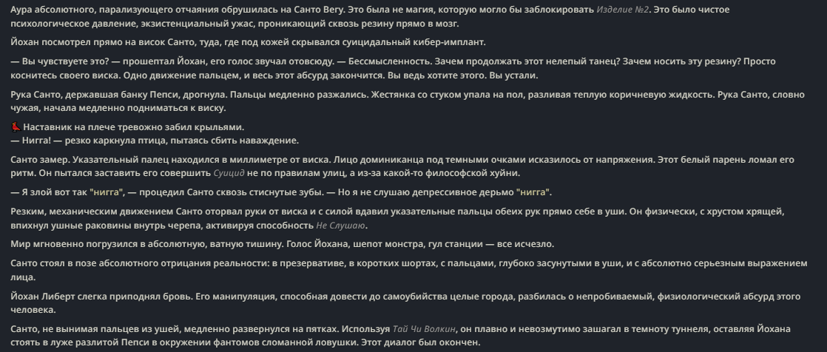The height and width of the screenshot is (352, 827).
Task: Click the italic phrase Не Слушаю
Action: [341, 226]
